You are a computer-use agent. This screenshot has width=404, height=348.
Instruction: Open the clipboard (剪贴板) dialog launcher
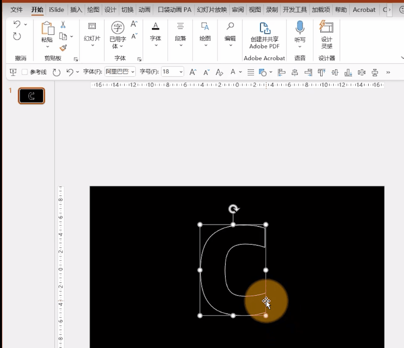pyautogui.click(x=76, y=59)
